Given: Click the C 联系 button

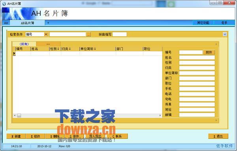Looking at the screenshot, I should [117, 136].
